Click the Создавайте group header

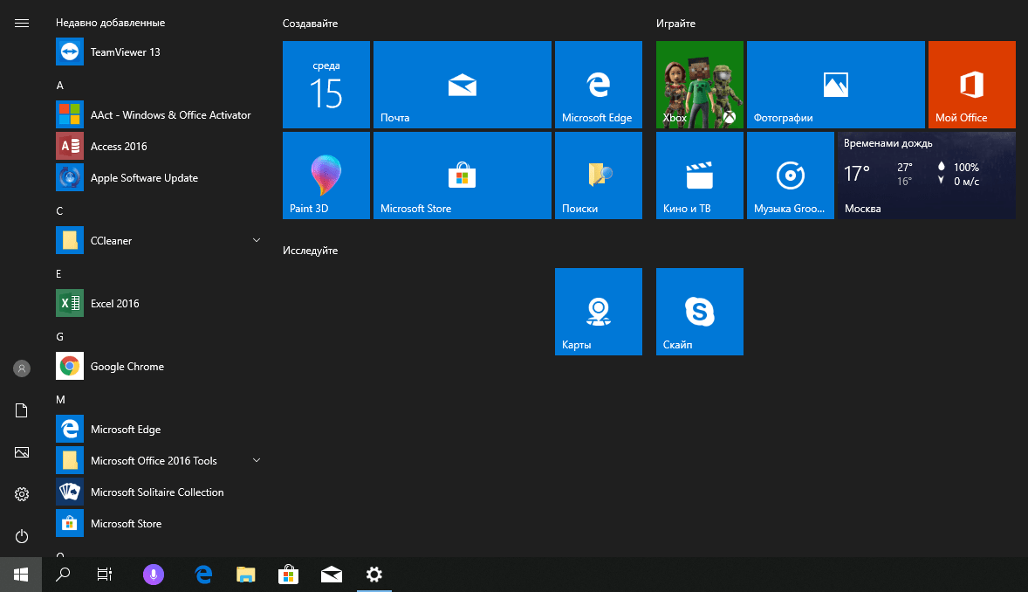pos(310,24)
